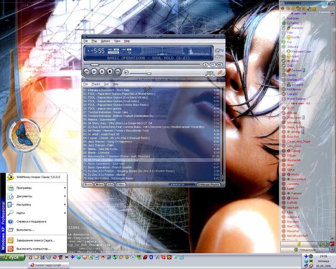Click the playlist Misc button

click(121, 185)
